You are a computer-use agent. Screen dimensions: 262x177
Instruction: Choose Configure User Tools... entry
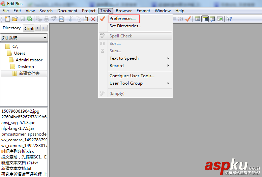pyautogui.click(x=135, y=76)
